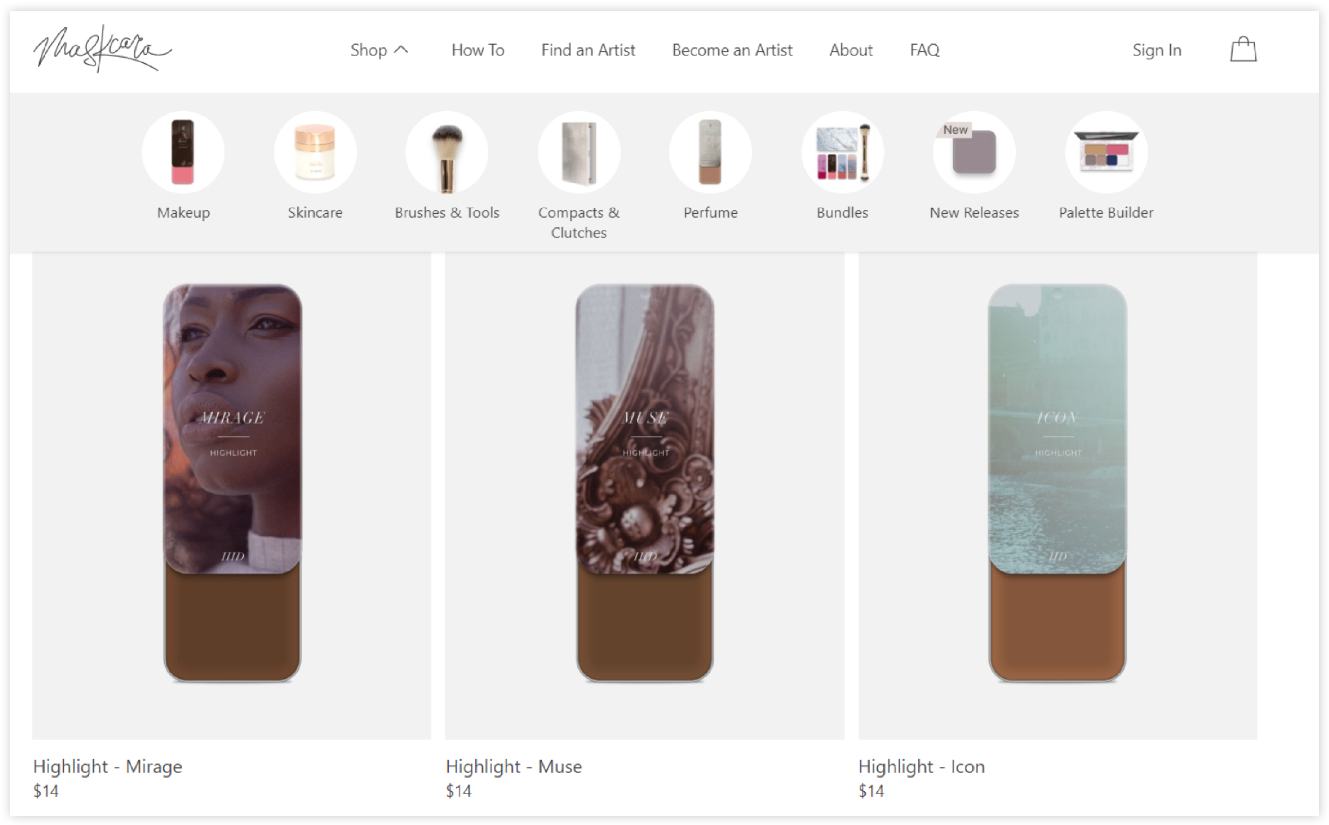Select the Skincare jar icon
This screenshot has width=1329, height=825.
315,152
